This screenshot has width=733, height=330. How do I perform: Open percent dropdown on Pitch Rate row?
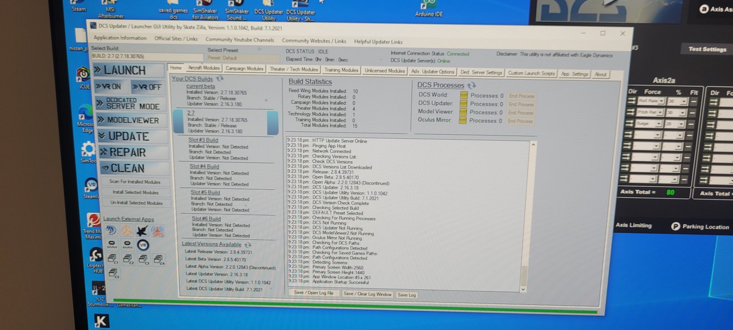tap(677, 113)
